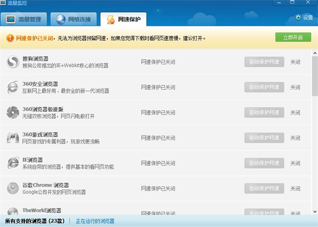
Task: Click the TheWorld浏览器 name text
Action: coord(42,211)
